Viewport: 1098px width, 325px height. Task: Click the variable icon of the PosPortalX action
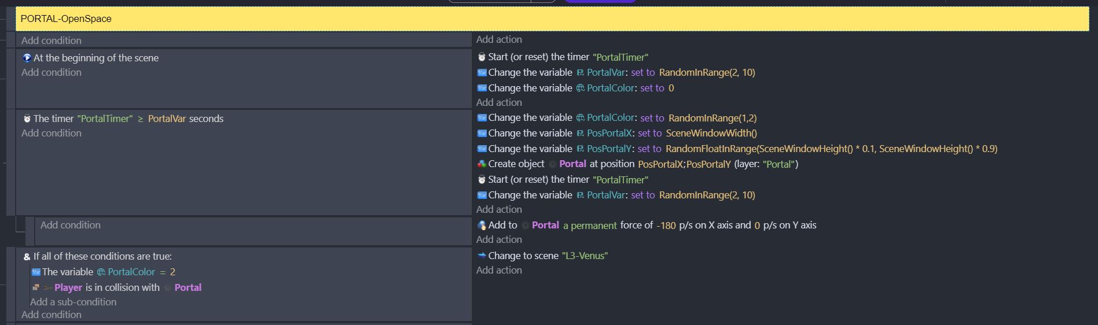coord(482,133)
